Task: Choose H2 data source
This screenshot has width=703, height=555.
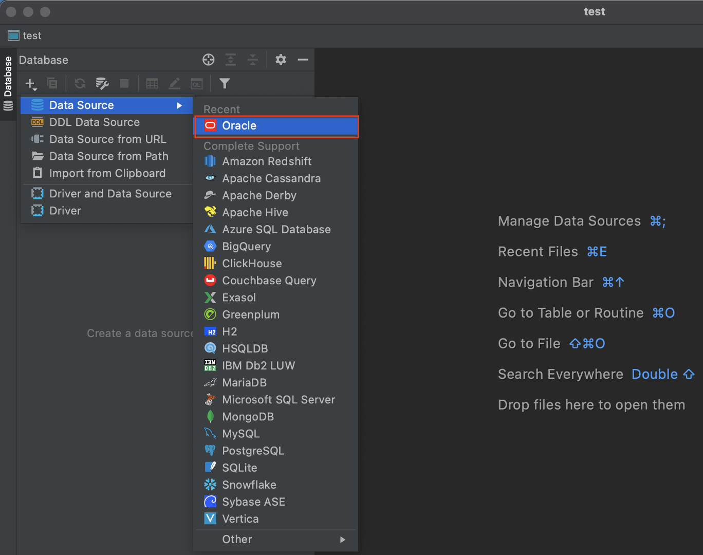Action: 276,331
